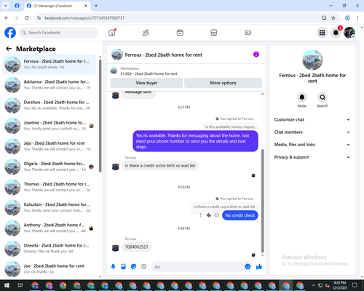Click the 7084002521 message bubble

[136, 247]
